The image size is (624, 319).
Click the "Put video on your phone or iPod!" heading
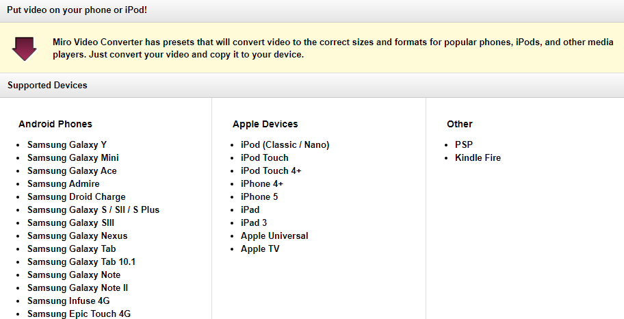(x=77, y=10)
